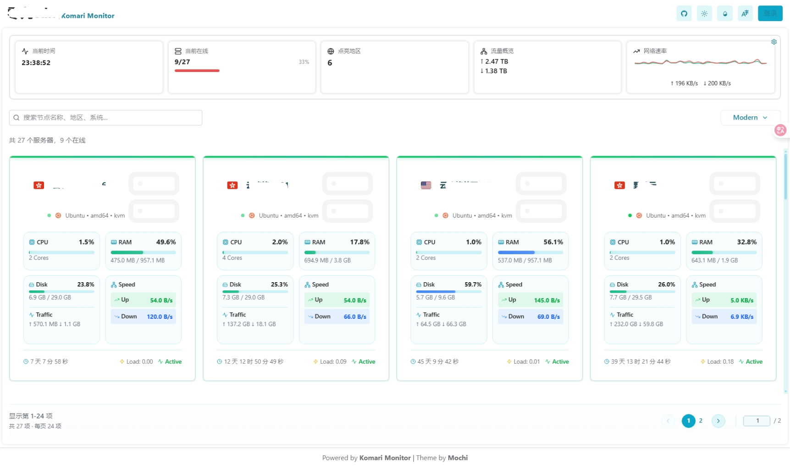Screen dimensions: 790x470
Task: Click the 56.1% RAM usage bar
Action: [x=530, y=252]
